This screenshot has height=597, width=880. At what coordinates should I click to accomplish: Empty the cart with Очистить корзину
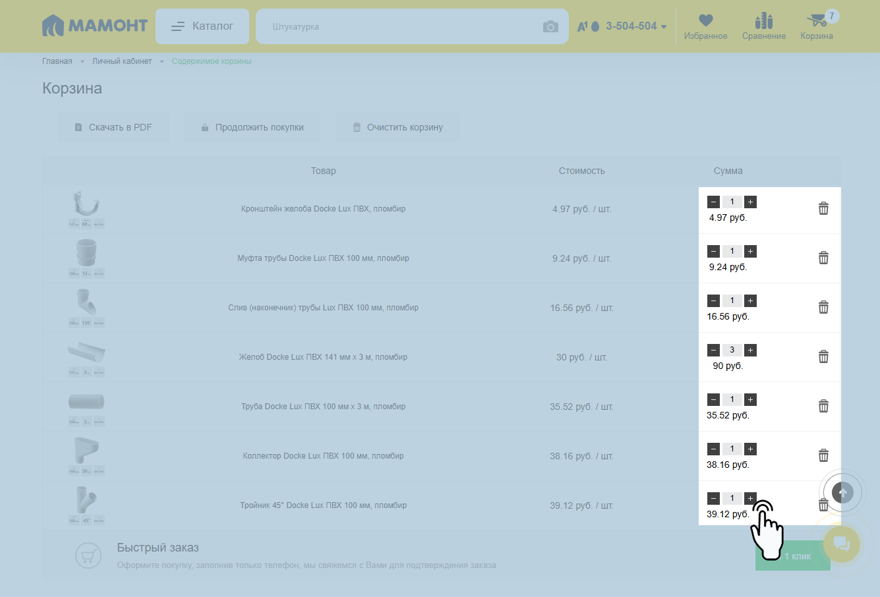point(398,127)
